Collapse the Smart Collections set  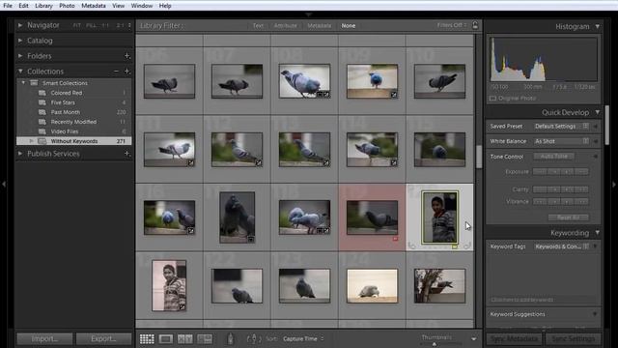[x=23, y=83]
